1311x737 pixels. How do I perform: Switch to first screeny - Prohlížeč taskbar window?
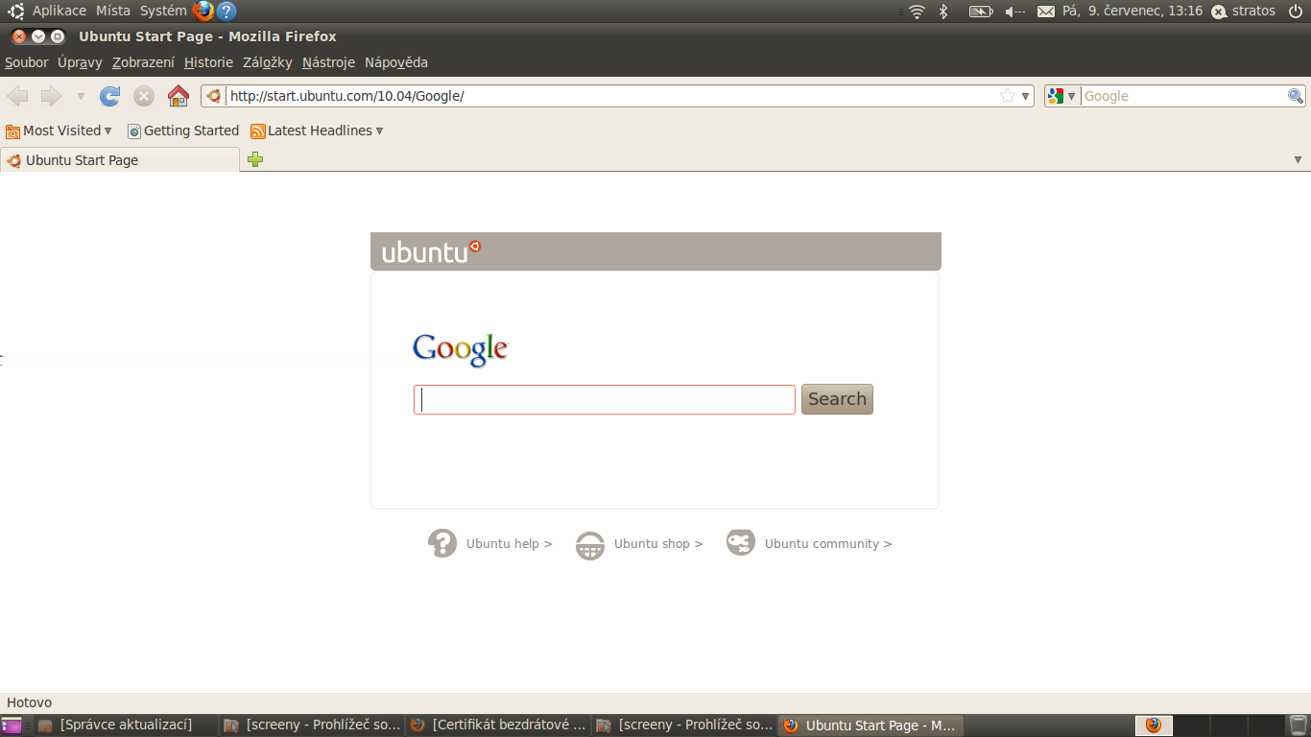click(312, 725)
